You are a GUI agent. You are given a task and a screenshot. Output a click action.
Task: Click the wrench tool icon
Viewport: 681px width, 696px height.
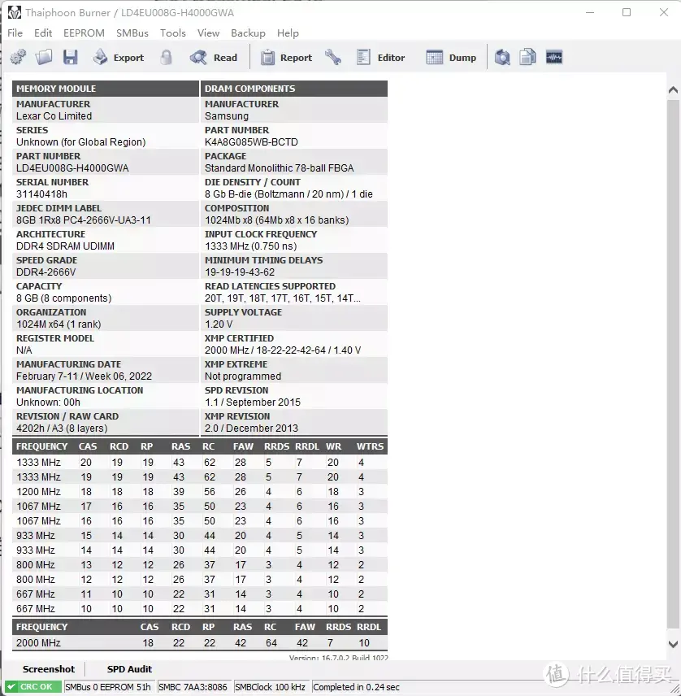333,58
